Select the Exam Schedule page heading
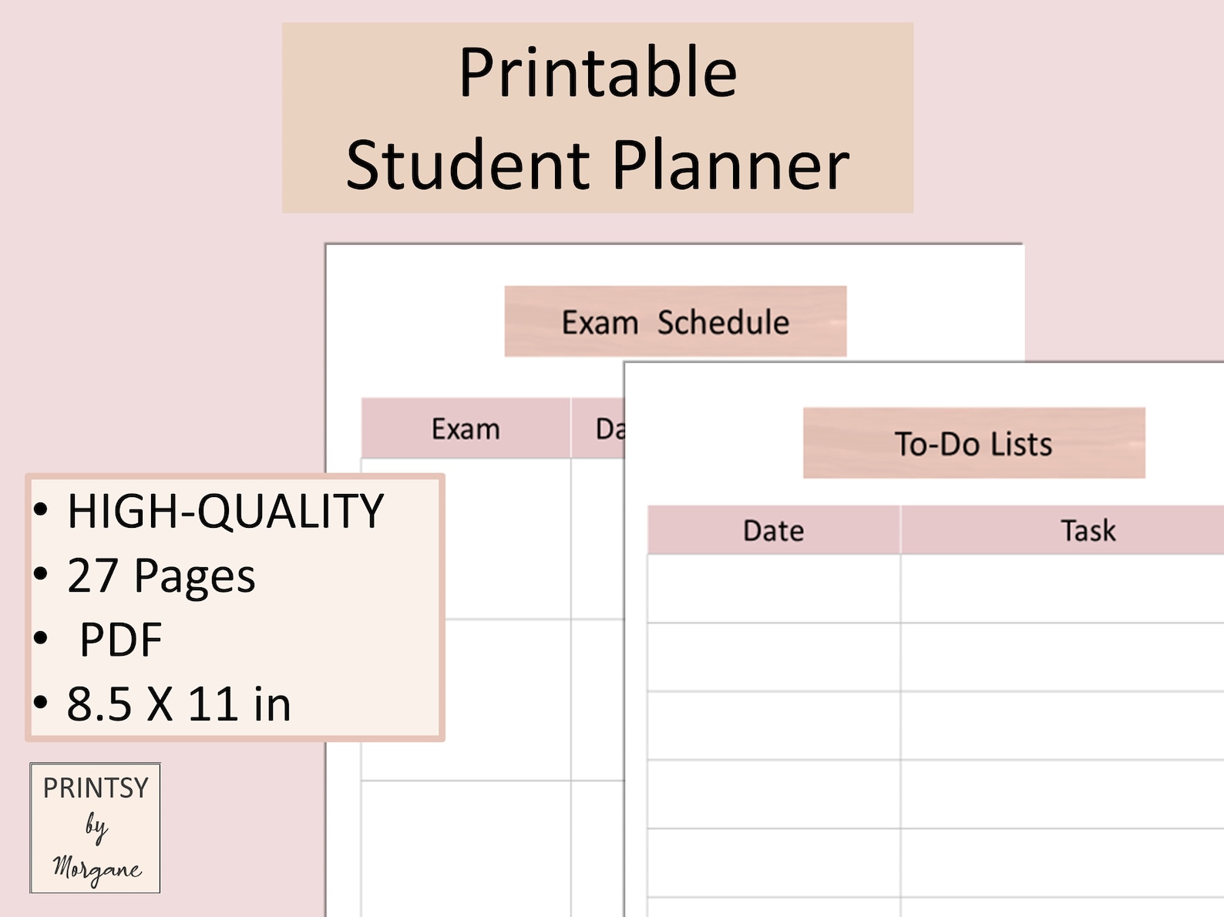 click(675, 321)
